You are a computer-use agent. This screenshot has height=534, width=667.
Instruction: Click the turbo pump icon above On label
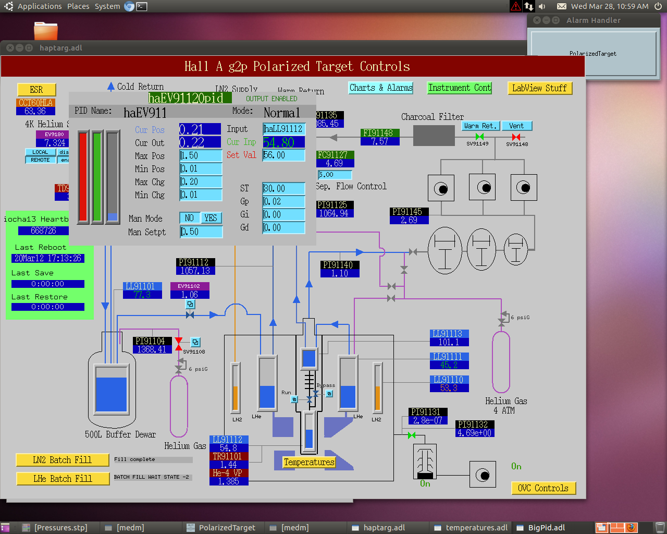[x=425, y=462]
